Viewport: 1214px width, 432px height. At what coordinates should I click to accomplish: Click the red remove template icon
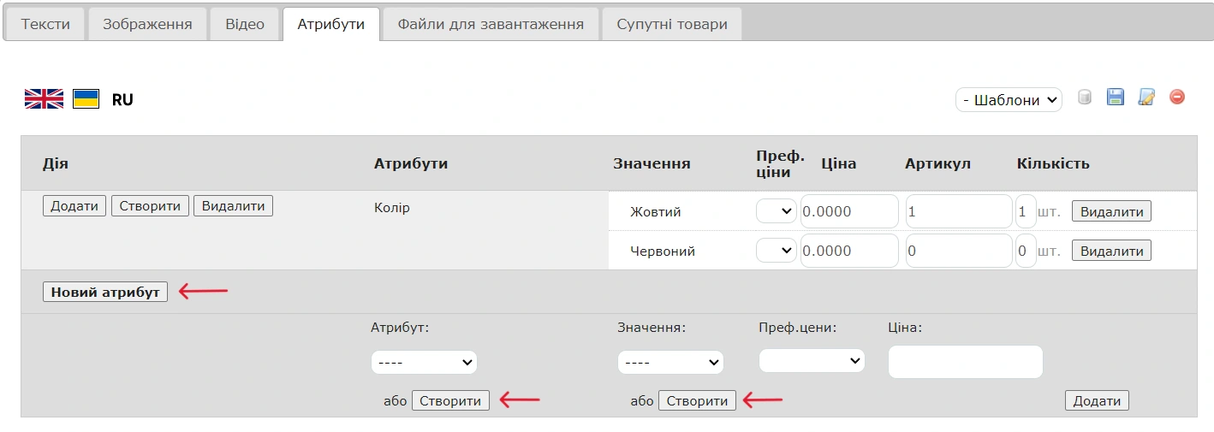1177,98
